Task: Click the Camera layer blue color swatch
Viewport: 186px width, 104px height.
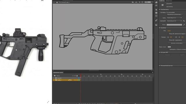Action: [79, 78]
